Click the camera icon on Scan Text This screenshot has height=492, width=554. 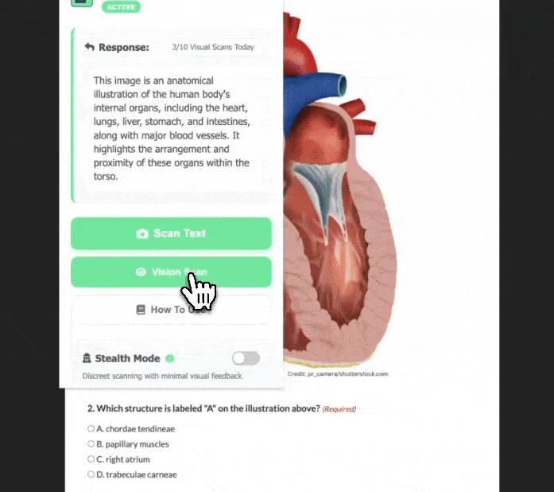(x=142, y=233)
